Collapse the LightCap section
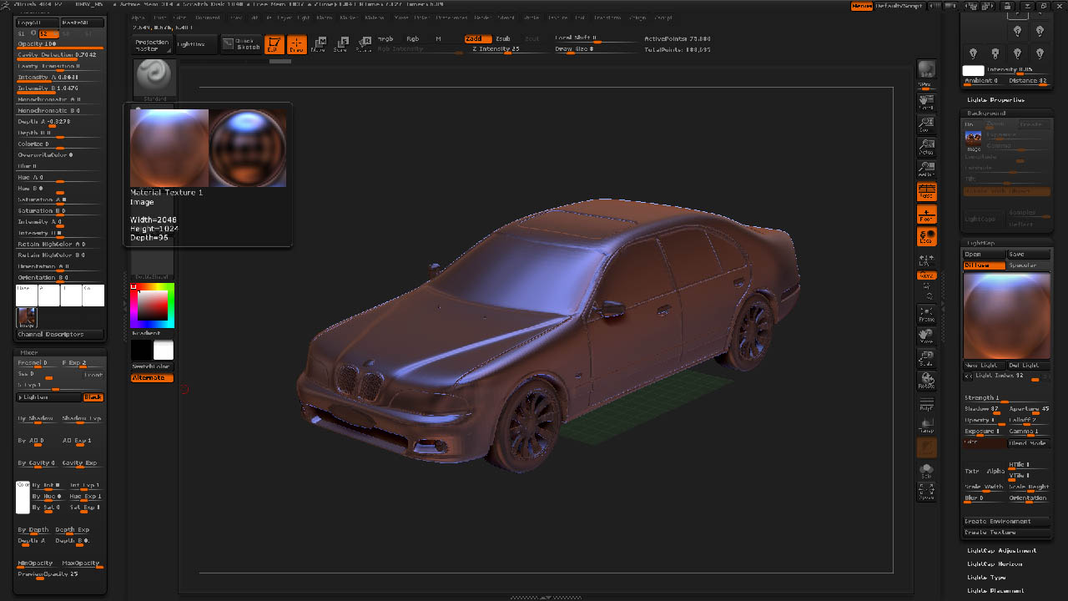 point(981,243)
